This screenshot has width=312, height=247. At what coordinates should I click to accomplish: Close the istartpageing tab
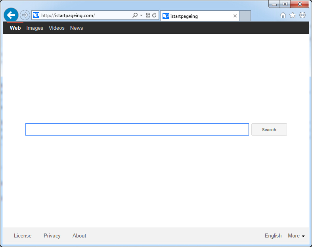click(x=235, y=16)
